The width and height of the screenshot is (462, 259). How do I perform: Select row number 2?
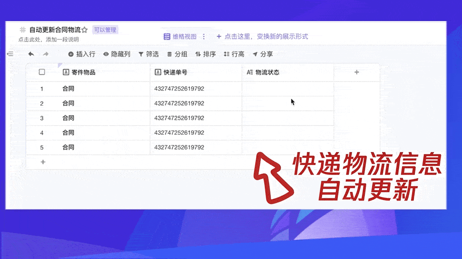coord(42,104)
